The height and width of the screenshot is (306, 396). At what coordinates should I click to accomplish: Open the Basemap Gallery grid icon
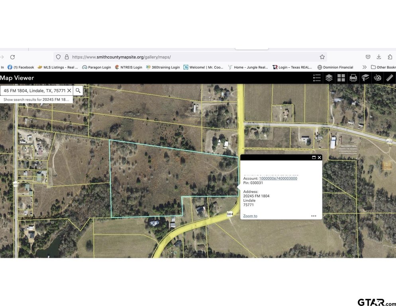click(x=341, y=78)
